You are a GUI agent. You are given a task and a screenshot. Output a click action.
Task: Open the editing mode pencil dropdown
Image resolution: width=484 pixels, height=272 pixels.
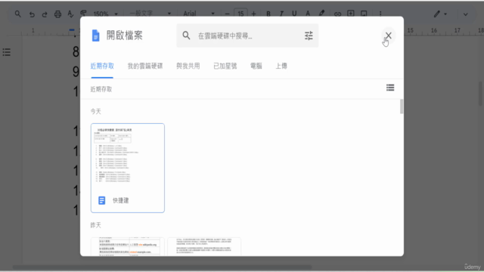440,14
